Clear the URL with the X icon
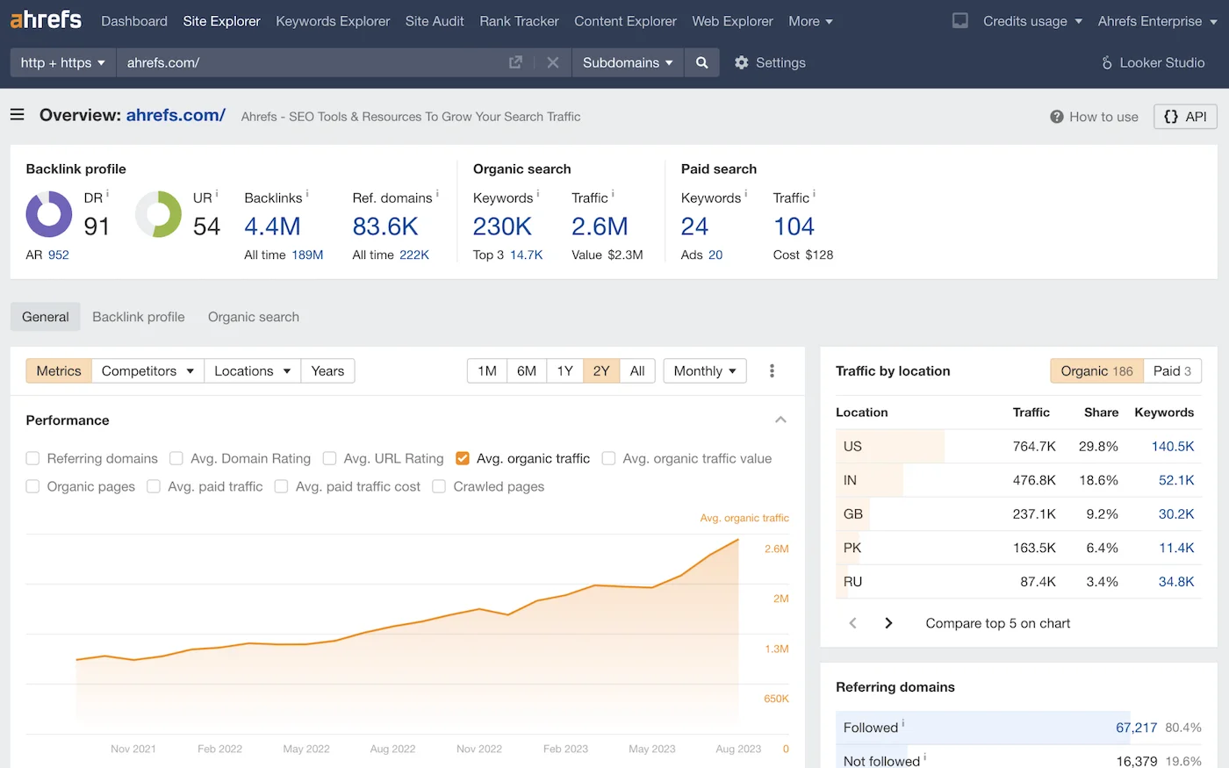Viewport: 1229px width, 768px height. coord(553,62)
